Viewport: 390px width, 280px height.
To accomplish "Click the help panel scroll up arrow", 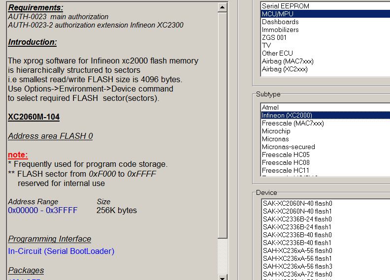I will pyautogui.click(x=222, y=7).
